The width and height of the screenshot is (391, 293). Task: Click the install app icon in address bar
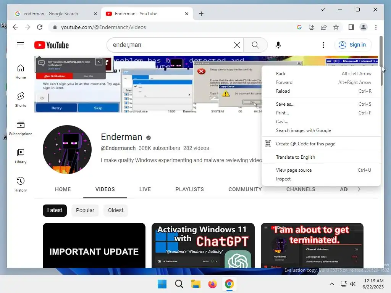click(312, 27)
